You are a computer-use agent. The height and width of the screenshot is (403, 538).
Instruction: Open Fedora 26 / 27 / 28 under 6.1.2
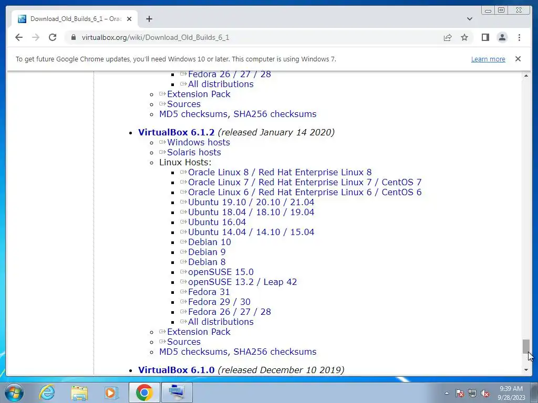230,312
